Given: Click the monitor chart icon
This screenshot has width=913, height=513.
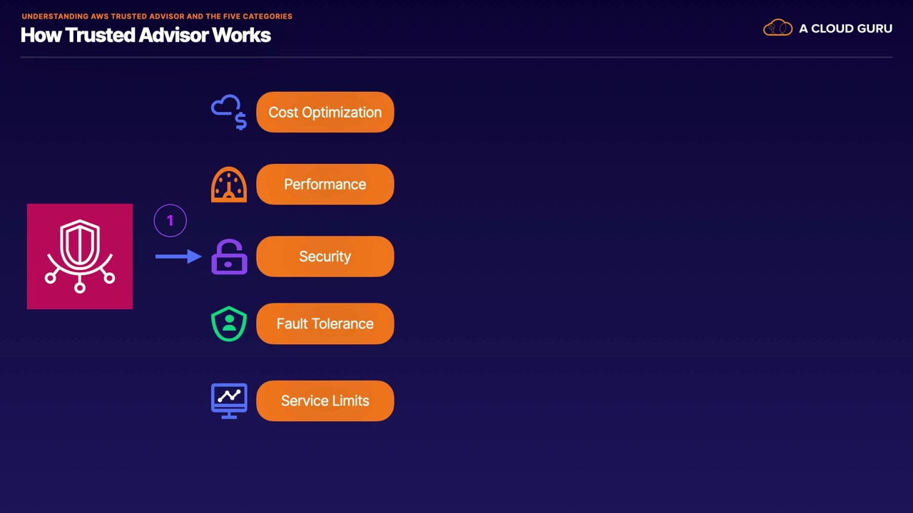Looking at the screenshot, I should point(229,401).
